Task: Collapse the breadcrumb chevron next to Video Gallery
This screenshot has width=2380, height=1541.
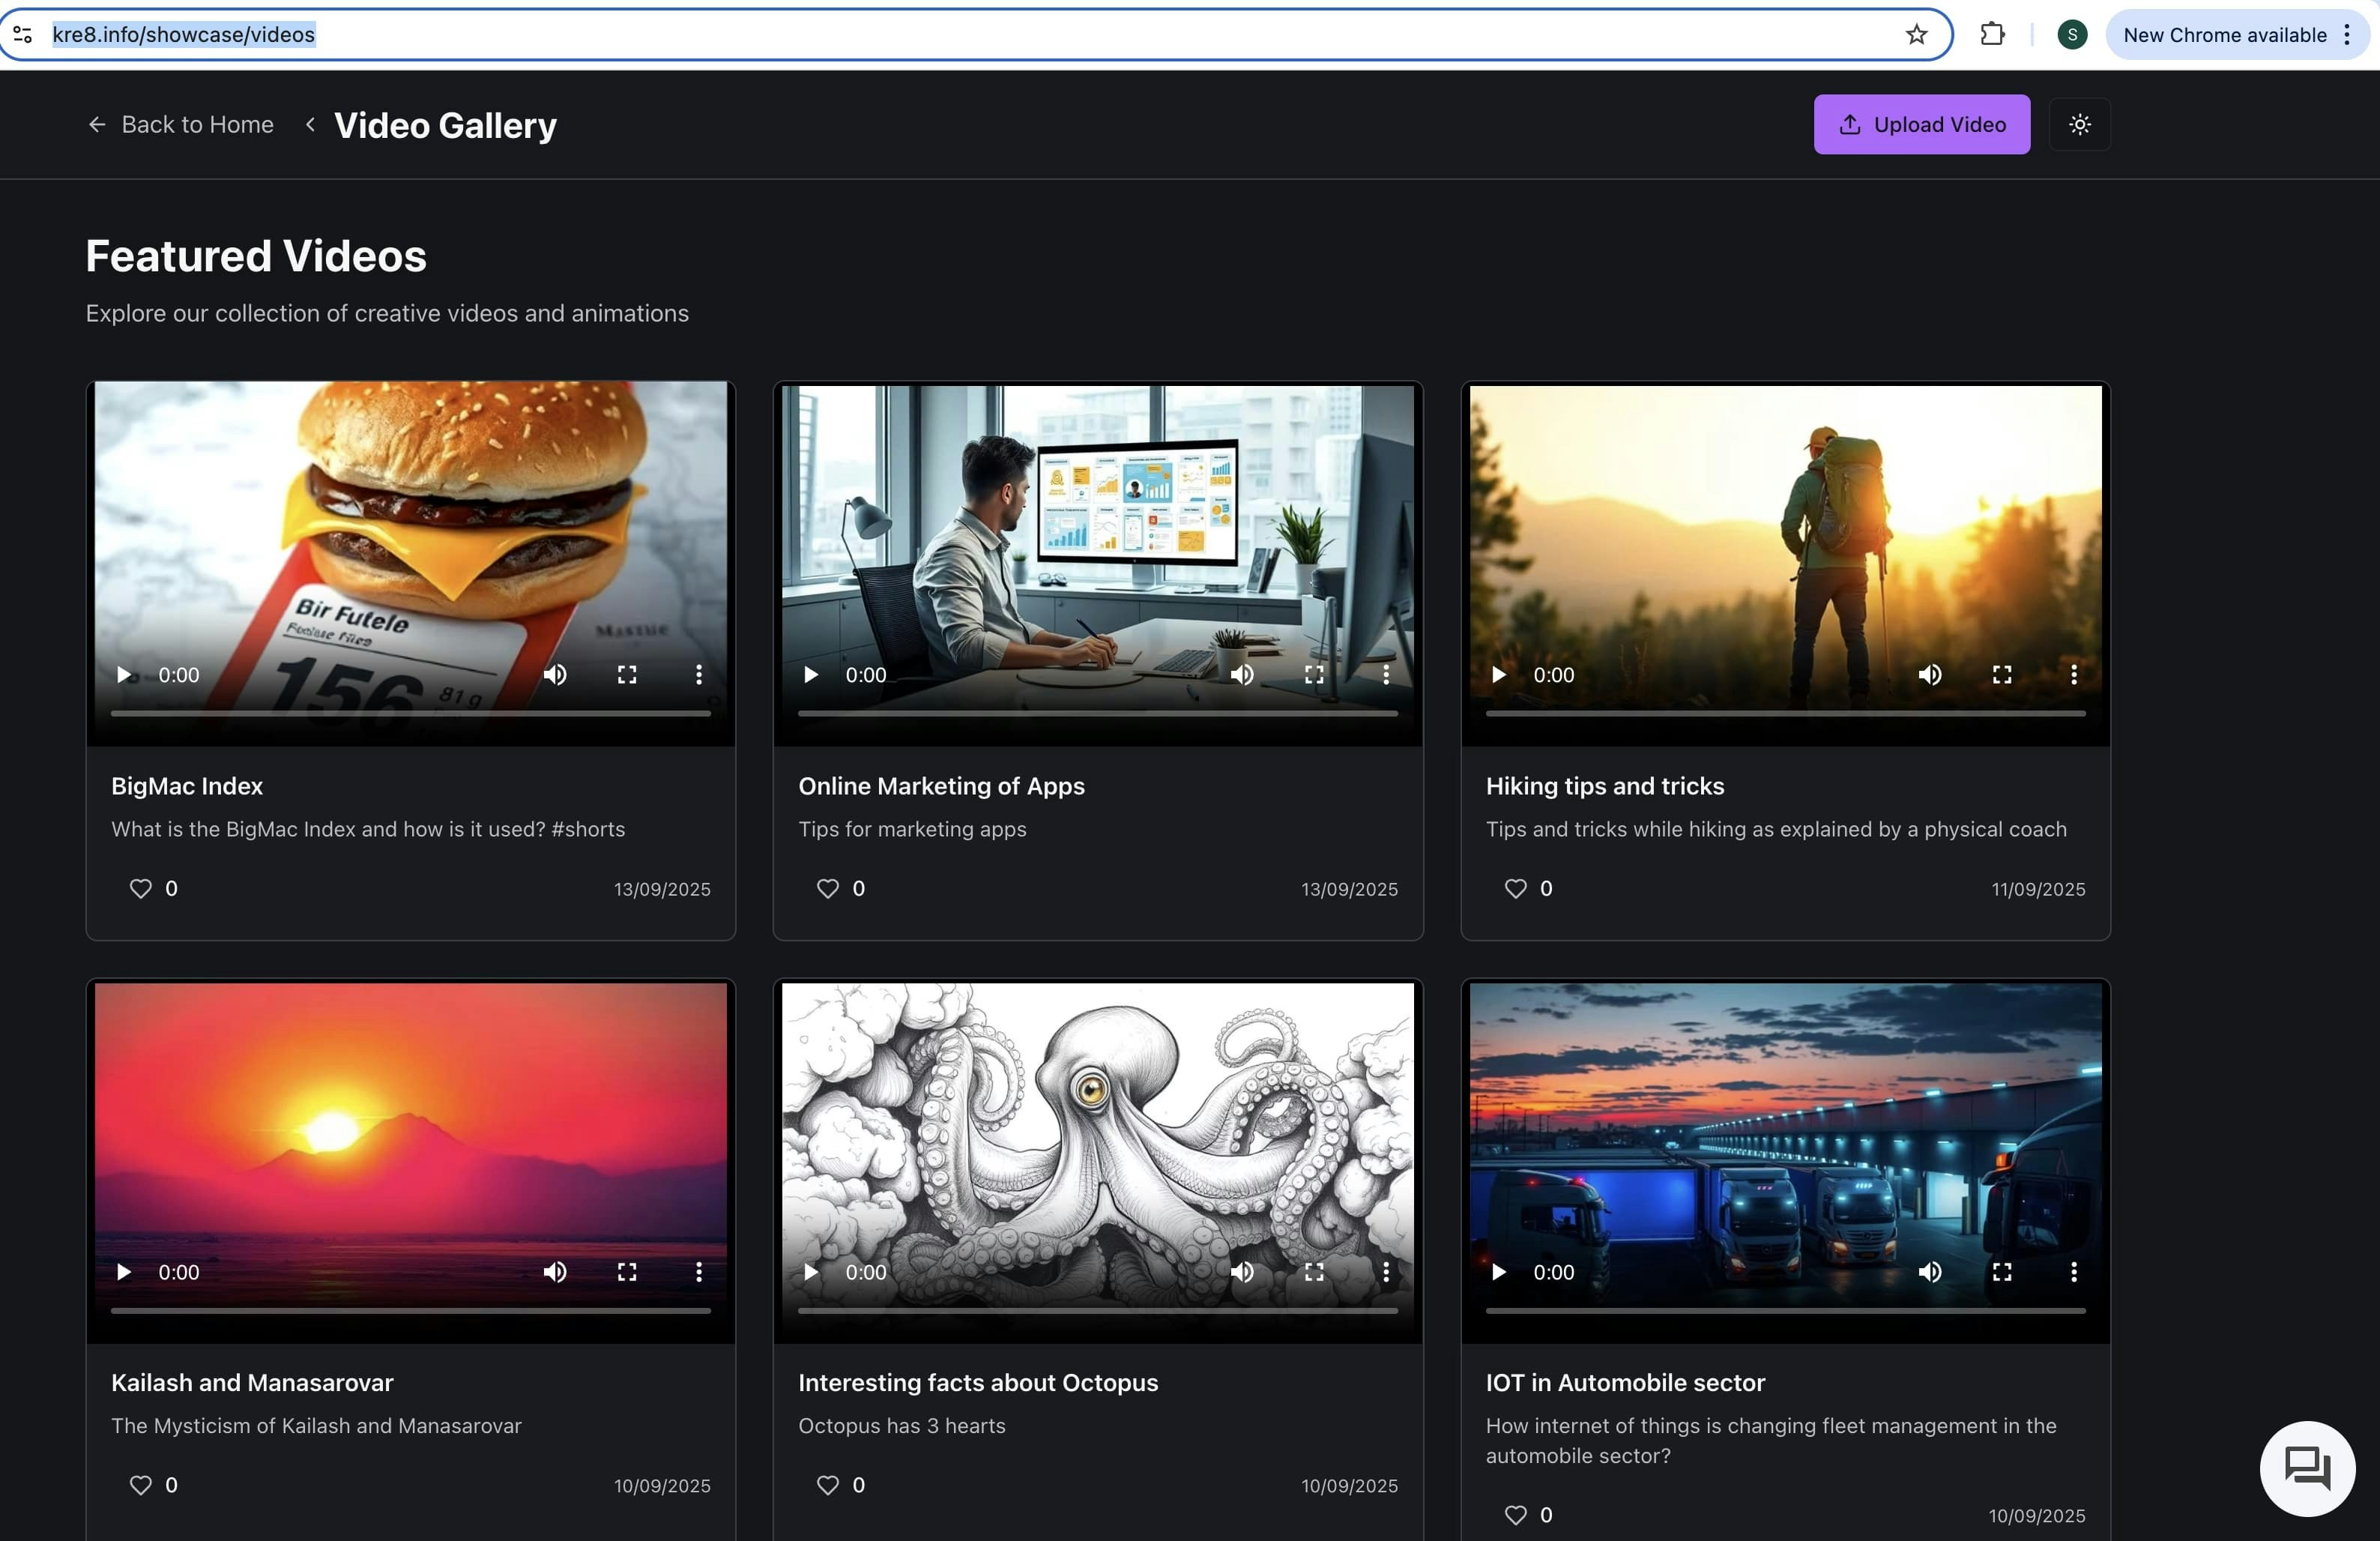Action: coord(310,124)
